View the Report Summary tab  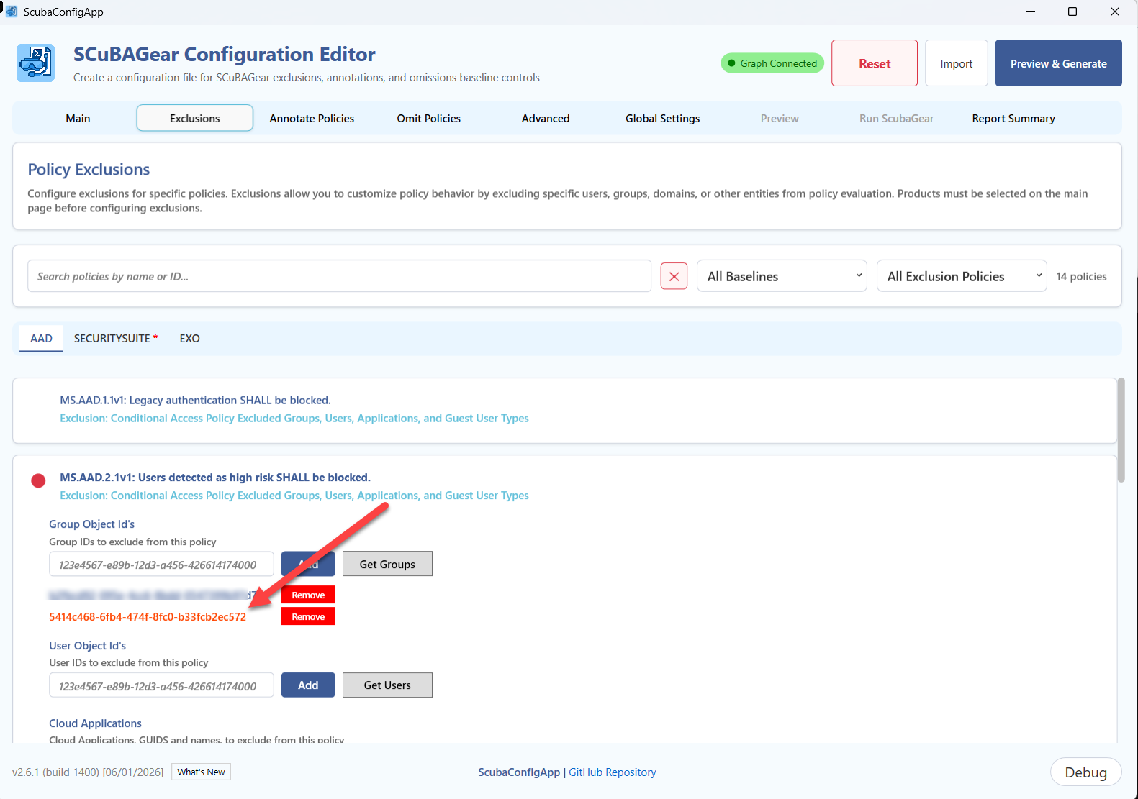click(x=1013, y=119)
